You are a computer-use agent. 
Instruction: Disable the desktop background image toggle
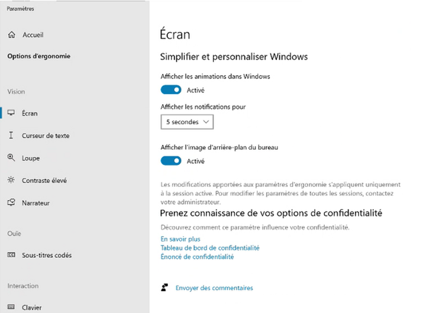(171, 161)
